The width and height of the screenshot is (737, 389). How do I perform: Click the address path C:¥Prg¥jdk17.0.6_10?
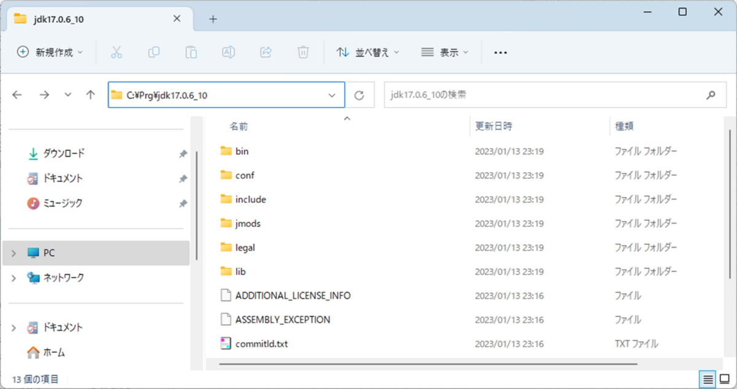click(x=167, y=95)
